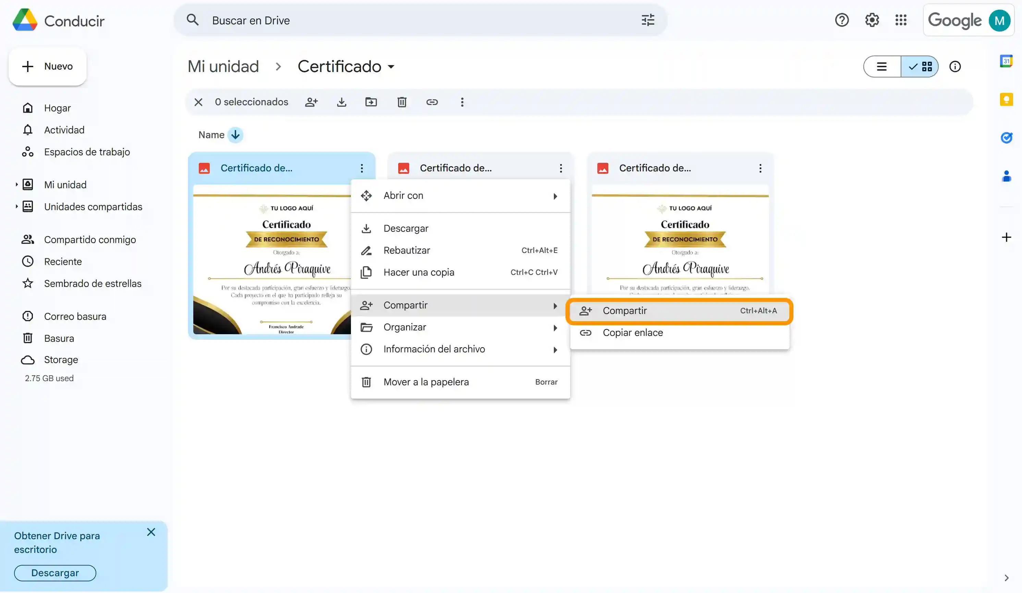Click the toolbar share (add person) icon
Image resolution: width=1022 pixels, height=593 pixels.
coord(311,102)
